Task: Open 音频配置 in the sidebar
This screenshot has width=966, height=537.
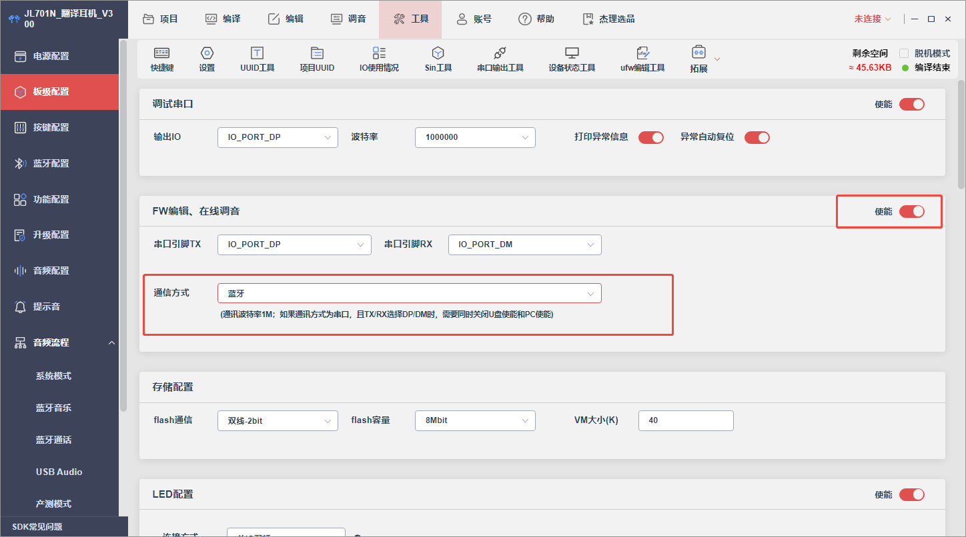Action: click(x=59, y=270)
